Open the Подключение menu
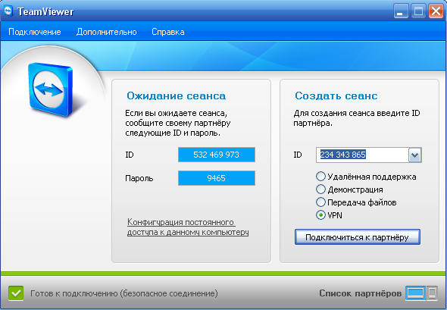Viewport: 447px width, 310px height. tap(35, 32)
